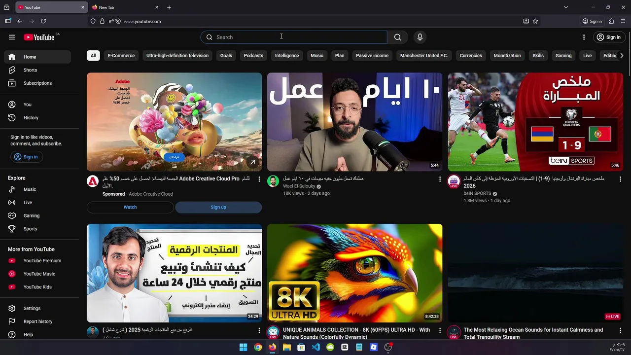
Task: Open options menu for Adobe ad
Action: [x=259, y=179]
